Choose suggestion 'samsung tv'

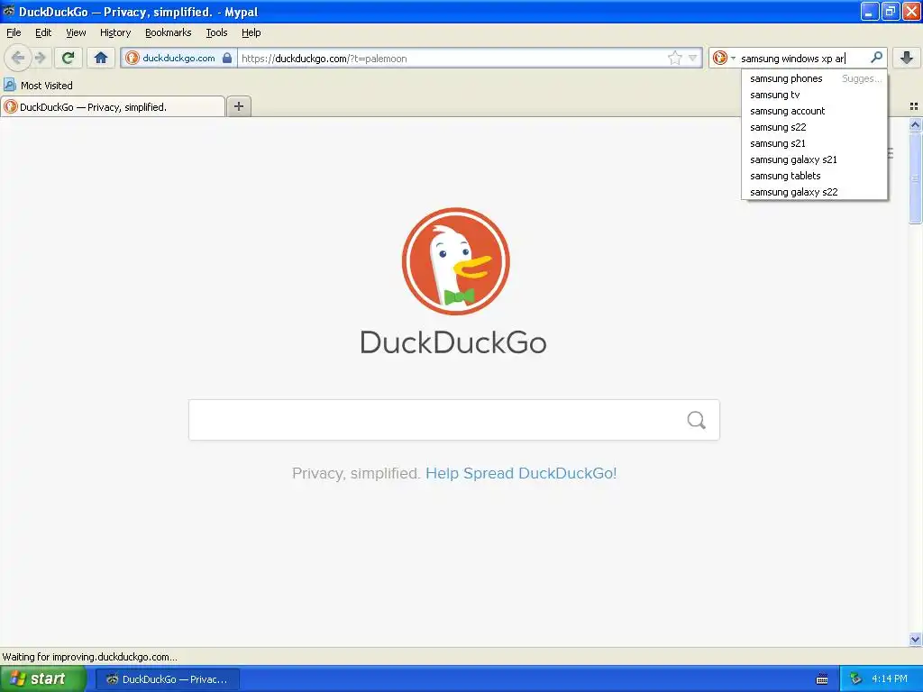[814, 95]
